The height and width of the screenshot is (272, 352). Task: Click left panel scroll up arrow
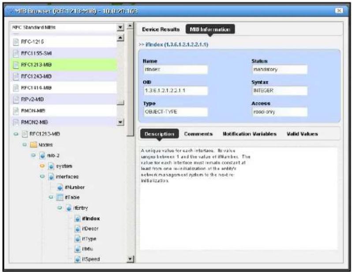pos(130,26)
